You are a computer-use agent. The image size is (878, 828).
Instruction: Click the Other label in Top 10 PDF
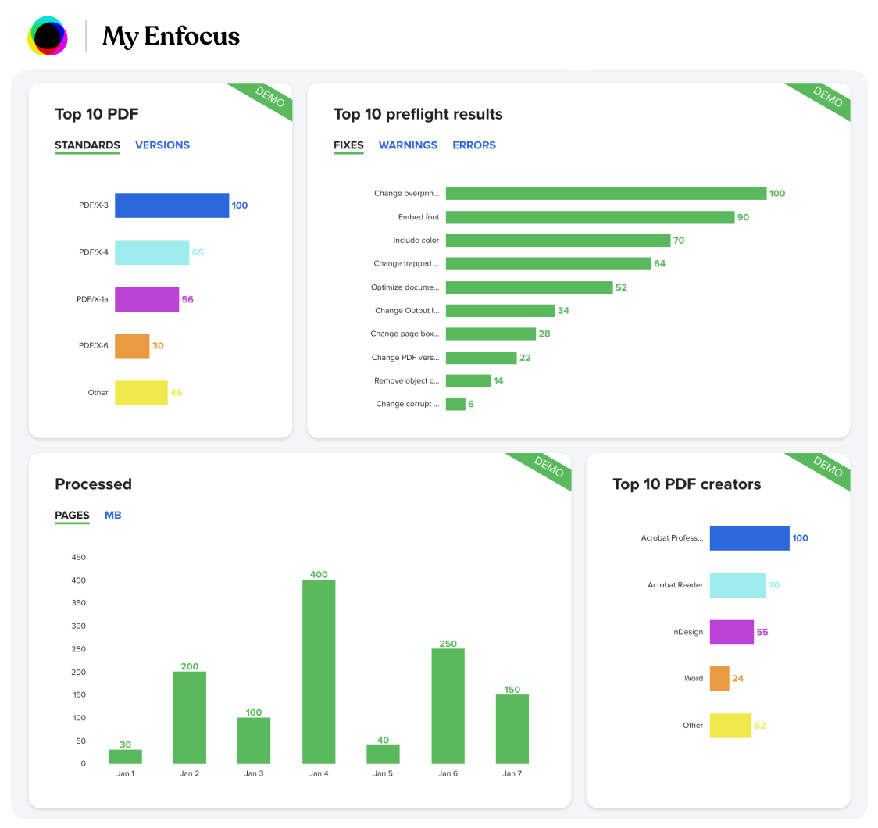tap(97, 392)
